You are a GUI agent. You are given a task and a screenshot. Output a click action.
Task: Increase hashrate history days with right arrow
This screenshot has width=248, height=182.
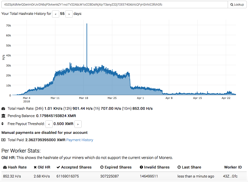tap(69, 14)
